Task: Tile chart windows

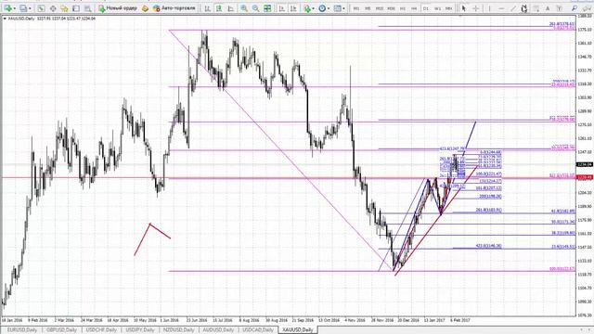Action: click(x=267, y=8)
